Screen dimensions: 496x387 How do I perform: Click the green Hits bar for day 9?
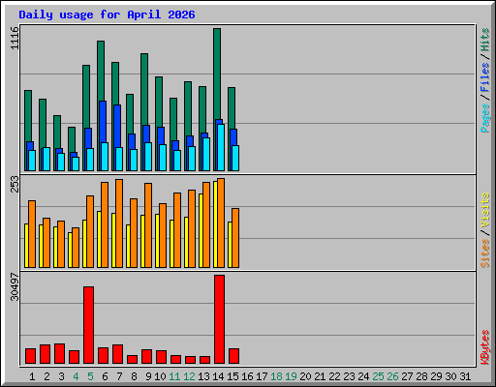coord(144,89)
